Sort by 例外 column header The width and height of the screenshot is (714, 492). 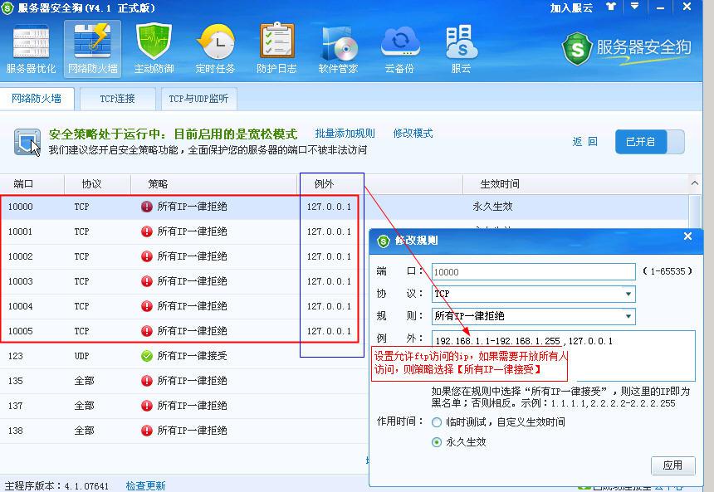[x=379, y=184]
